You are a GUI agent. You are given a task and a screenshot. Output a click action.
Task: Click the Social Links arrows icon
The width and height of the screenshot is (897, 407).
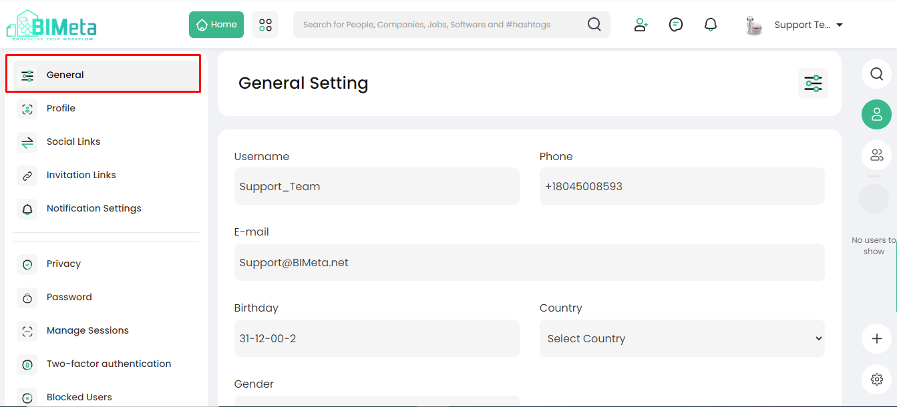(27, 142)
